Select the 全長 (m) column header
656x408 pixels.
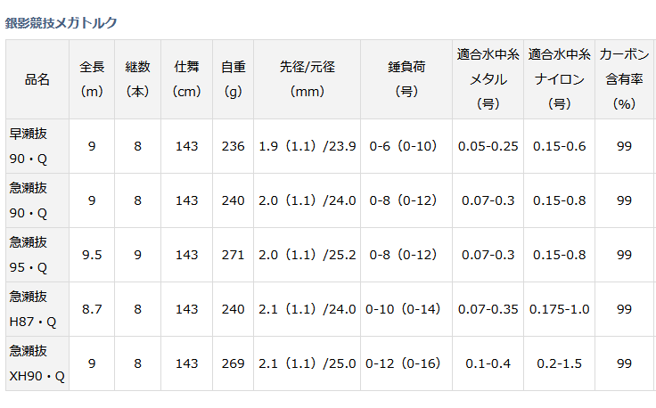92,79
